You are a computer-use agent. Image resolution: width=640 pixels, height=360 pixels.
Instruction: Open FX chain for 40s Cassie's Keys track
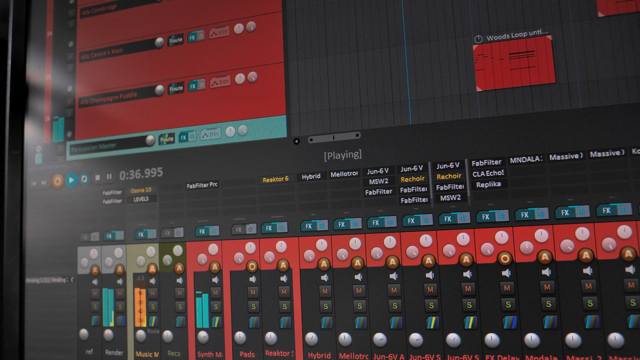tap(192, 38)
